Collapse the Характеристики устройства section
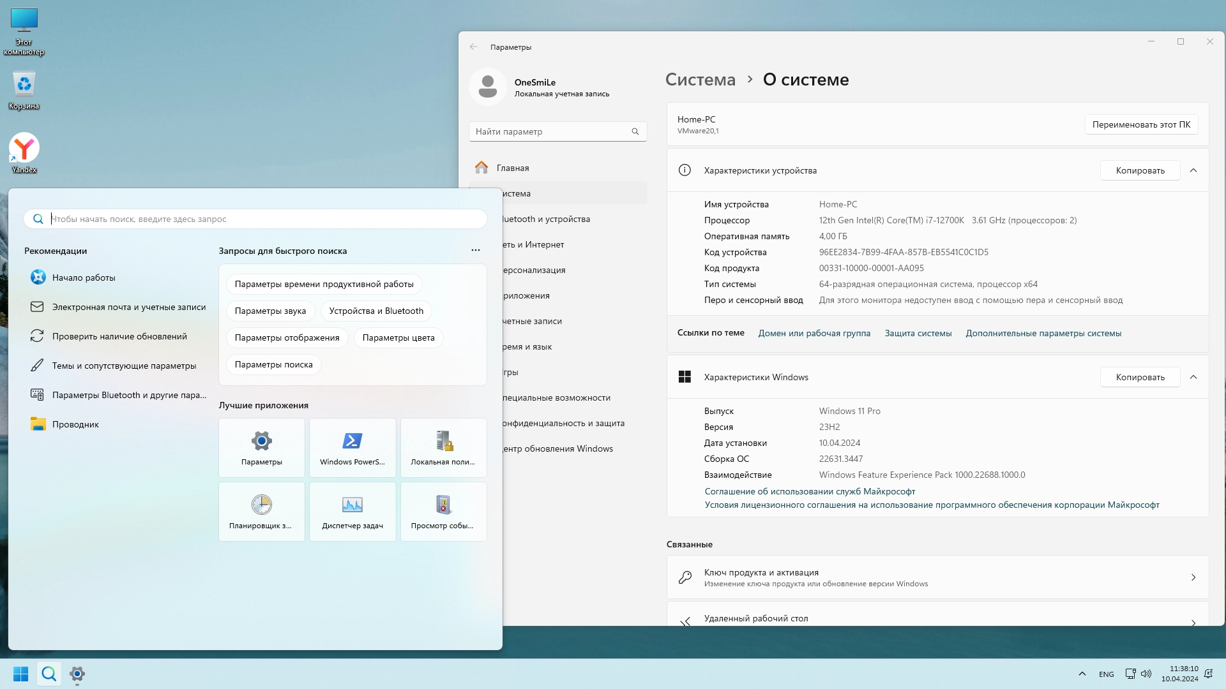Screen dimensions: 1226x689 point(1193,170)
